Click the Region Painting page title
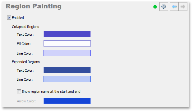Viewport: 193px width, 112px height. (x=34, y=6)
